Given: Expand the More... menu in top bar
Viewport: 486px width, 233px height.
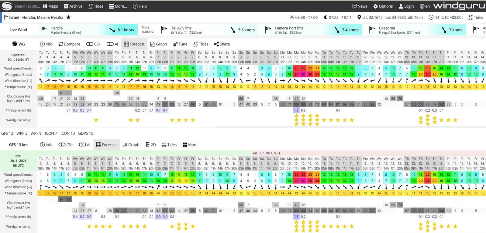Looking at the screenshot, I should click(x=118, y=6).
